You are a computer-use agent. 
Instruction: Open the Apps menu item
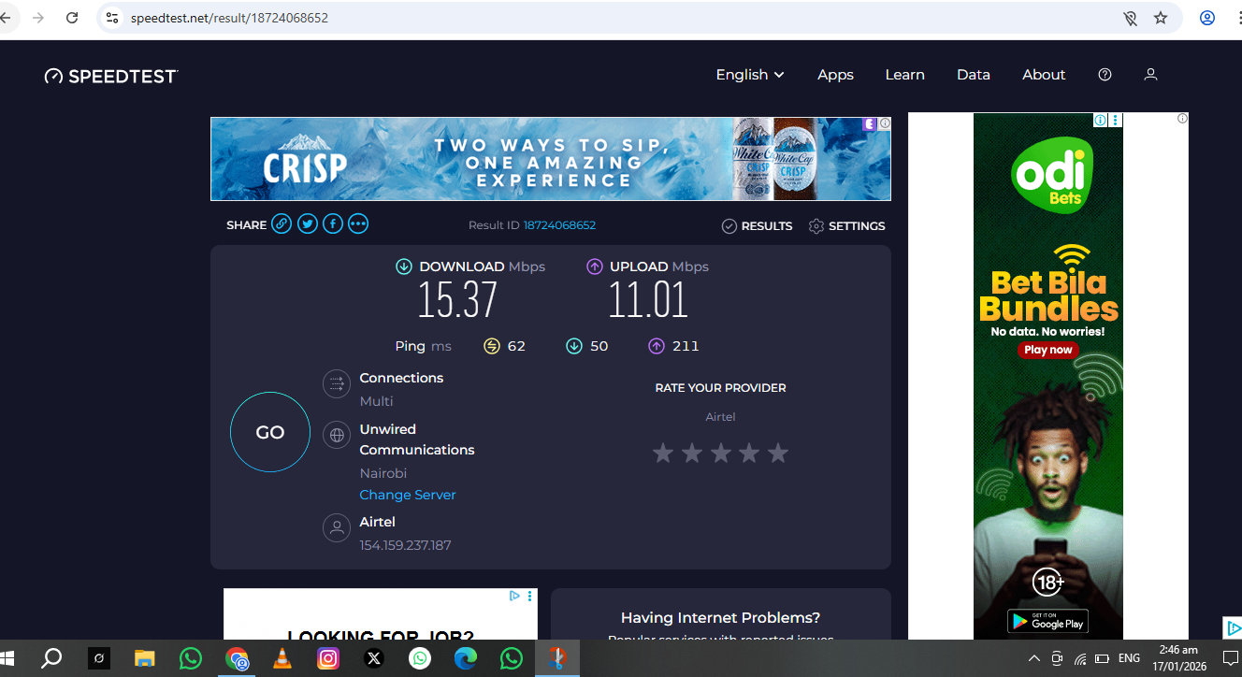(x=835, y=75)
